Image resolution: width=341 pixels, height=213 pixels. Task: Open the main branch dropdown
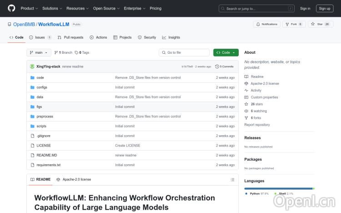click(40, 53)
